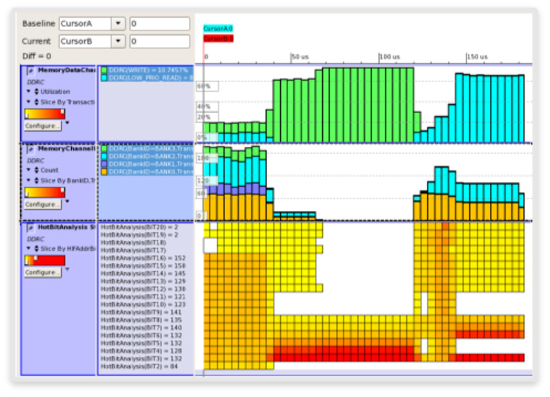Click cyan DDRC(LOW_PRIO_READ) legend square
The height and width of the screenshot is (397, 550).
104,78
